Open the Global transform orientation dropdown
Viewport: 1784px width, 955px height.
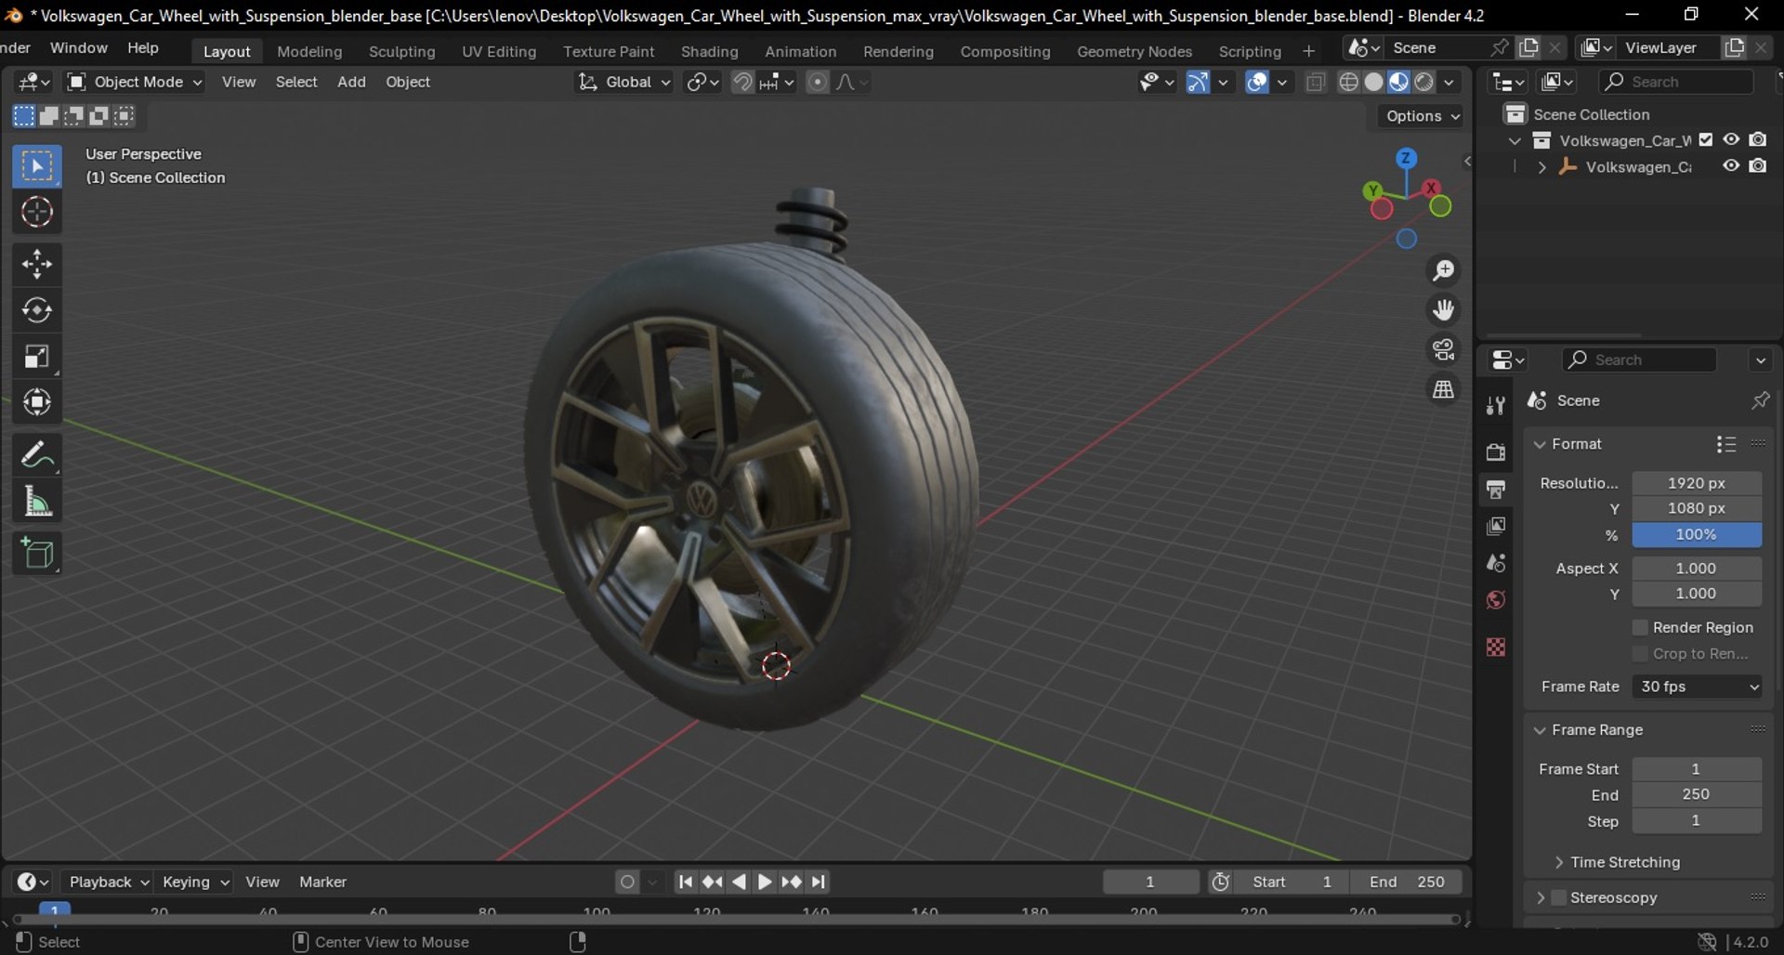623,82
